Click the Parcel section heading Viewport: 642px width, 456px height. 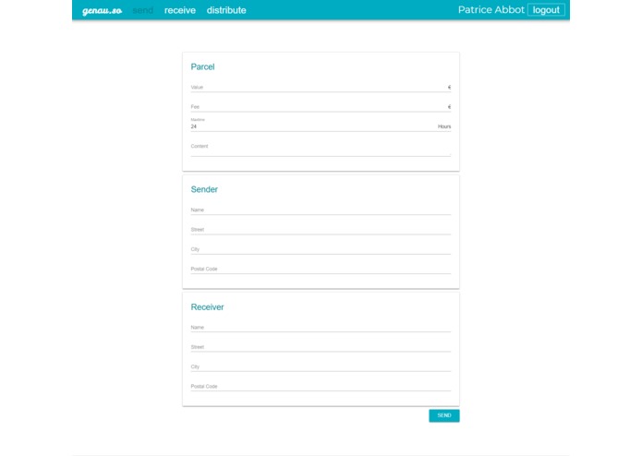point(202,66)
